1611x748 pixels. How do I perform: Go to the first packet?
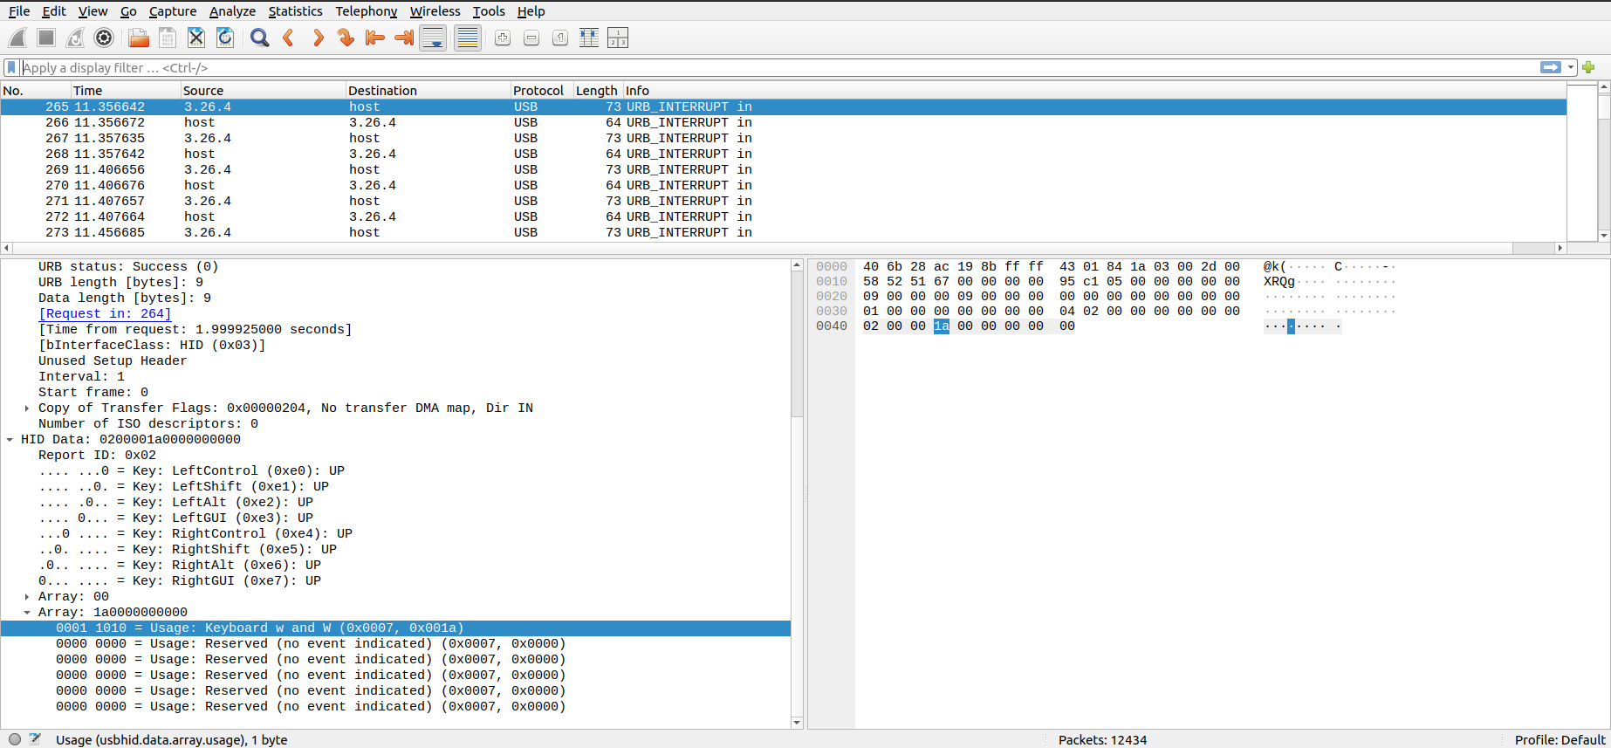click(x=374, y=38)
